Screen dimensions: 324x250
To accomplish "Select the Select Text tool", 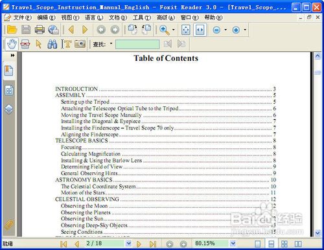I will pyautogui.click(x=66, y=44).
